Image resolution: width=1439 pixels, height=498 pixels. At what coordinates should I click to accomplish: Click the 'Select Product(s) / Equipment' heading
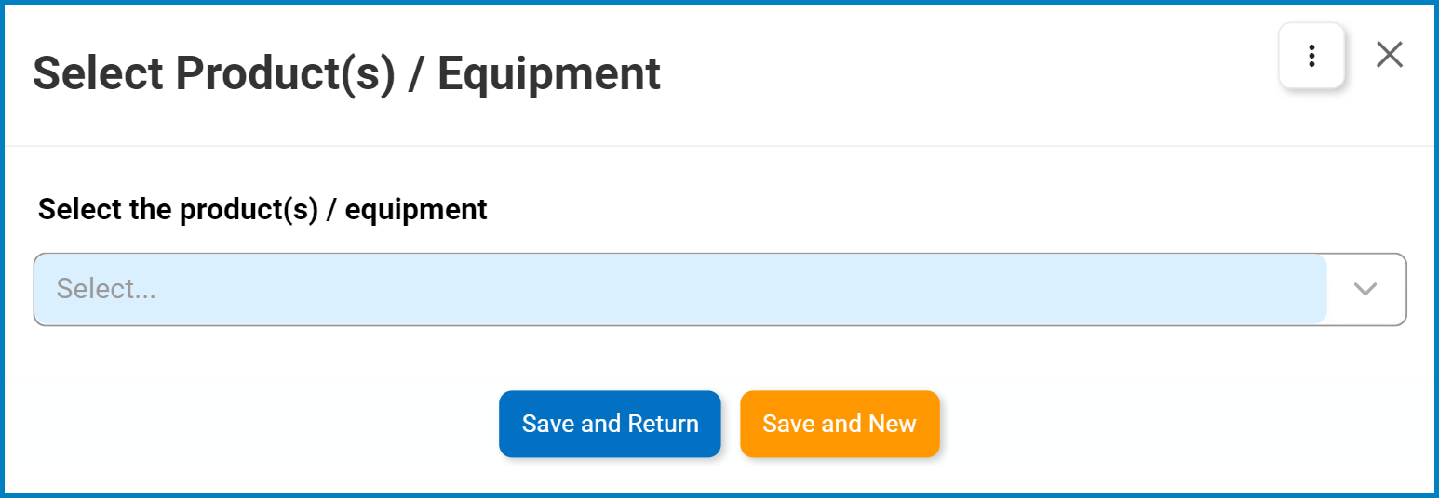346,73
